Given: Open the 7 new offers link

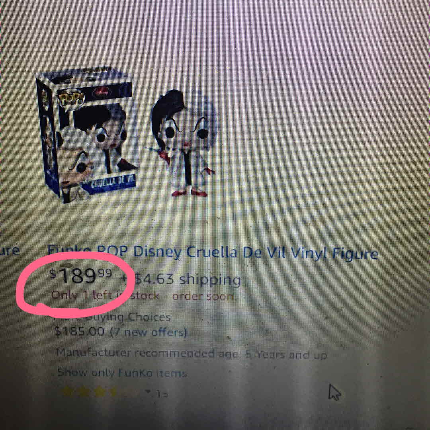Looking at the screenshot, I should click(149, 332).
